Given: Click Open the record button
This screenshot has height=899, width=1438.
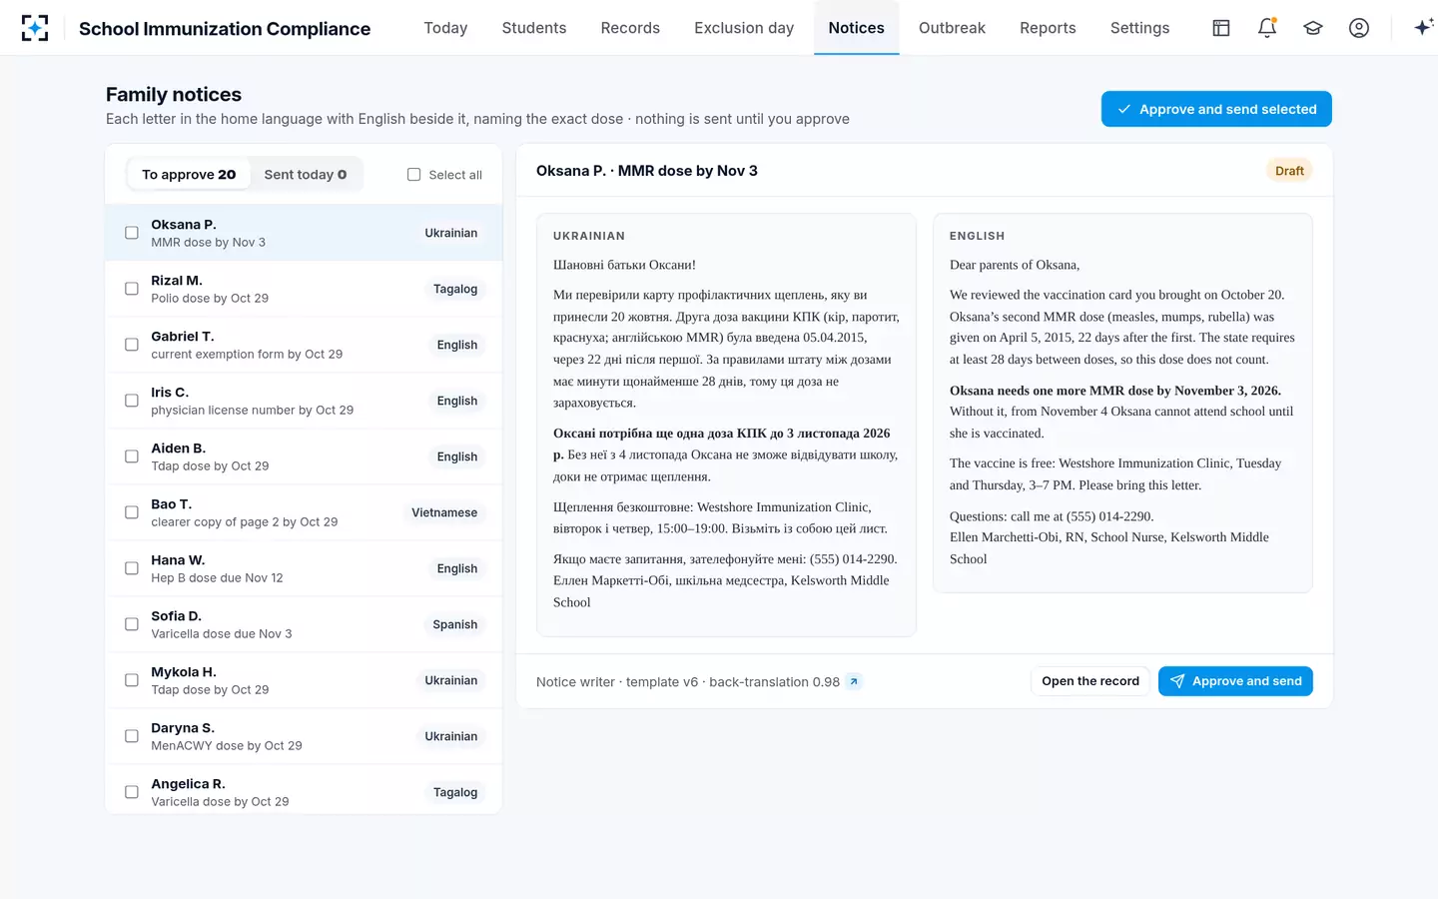Looking at the screenshot, I should pyautogui.click(x=1090, y=681).
